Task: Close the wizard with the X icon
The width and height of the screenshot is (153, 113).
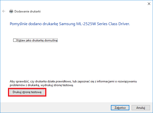Action: tap(149, 4)
